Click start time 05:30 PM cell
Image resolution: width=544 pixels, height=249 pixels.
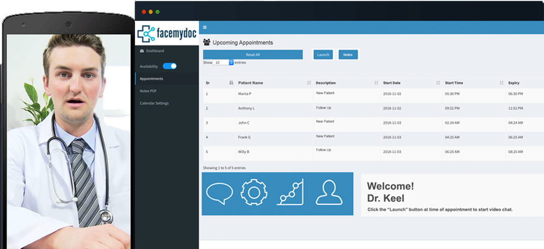pos(453,94)
